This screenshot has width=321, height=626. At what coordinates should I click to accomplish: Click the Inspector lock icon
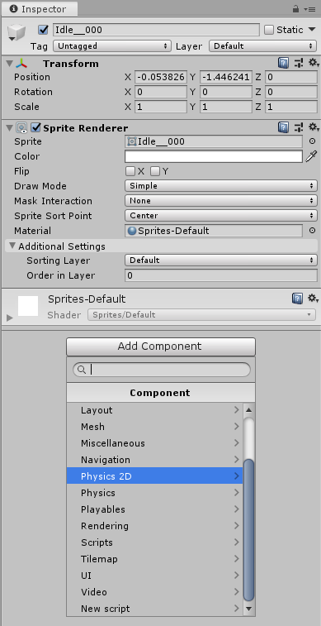click(x=295, y=8)
